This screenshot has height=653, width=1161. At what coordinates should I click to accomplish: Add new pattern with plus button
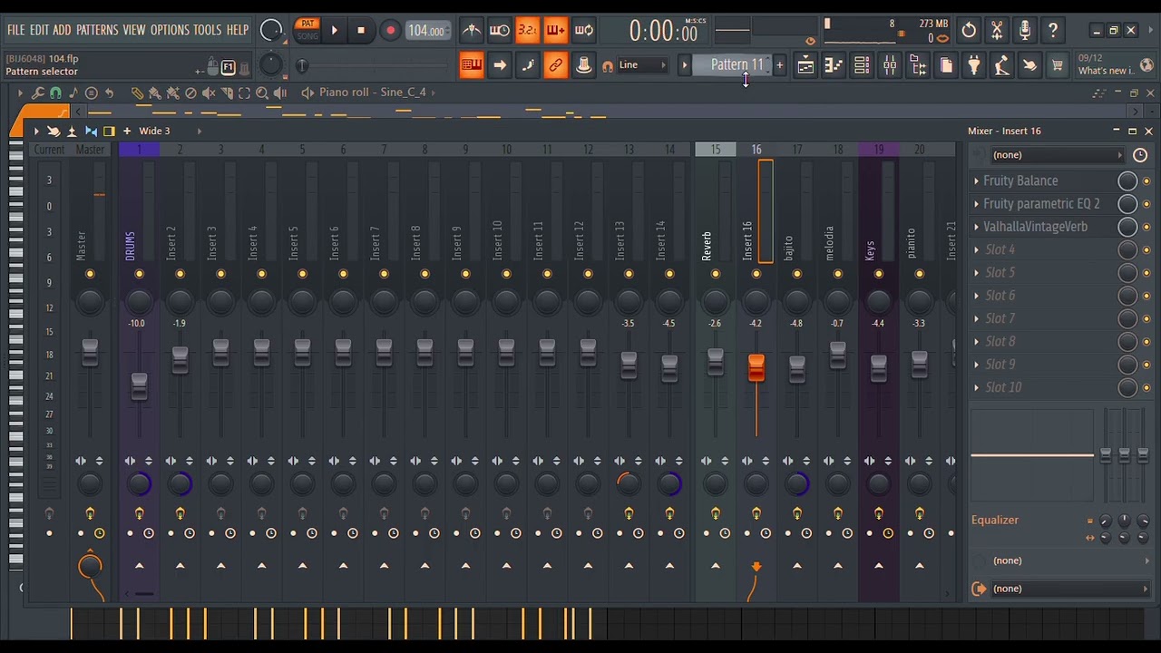[779, 65]
